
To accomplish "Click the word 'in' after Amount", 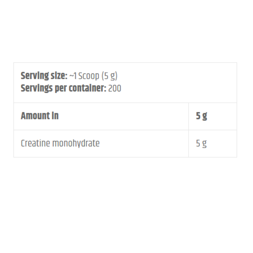I will click(x=55, y=116).
